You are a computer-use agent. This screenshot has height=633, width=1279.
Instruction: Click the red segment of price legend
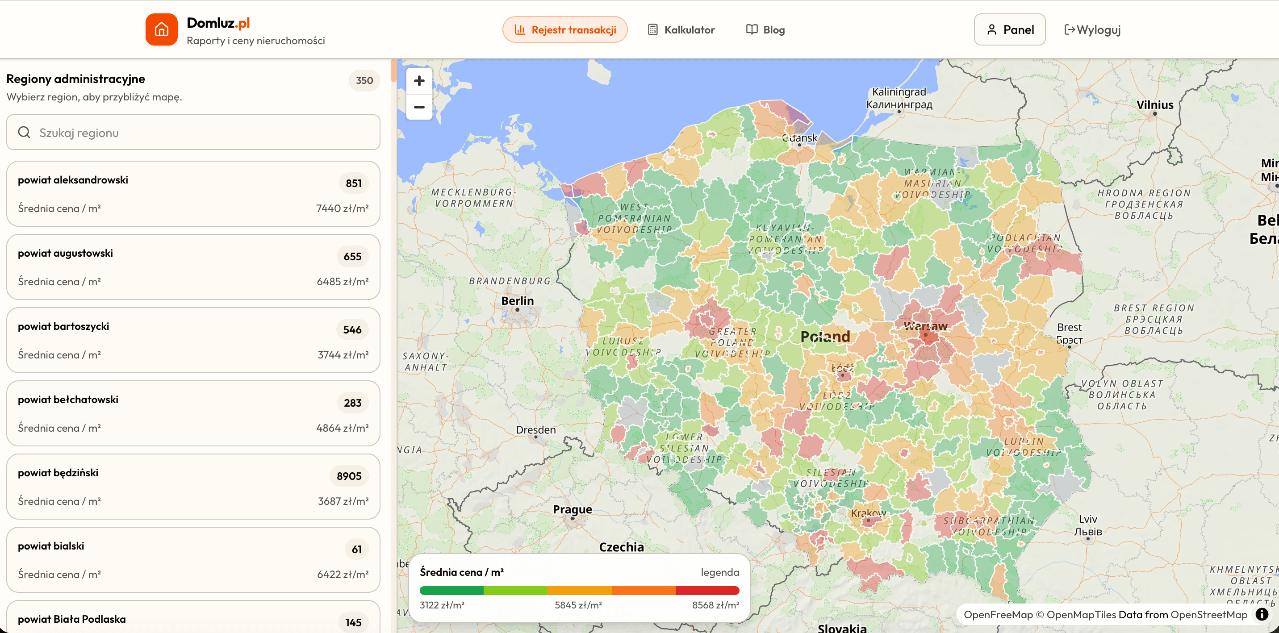(x=707, y=590)
